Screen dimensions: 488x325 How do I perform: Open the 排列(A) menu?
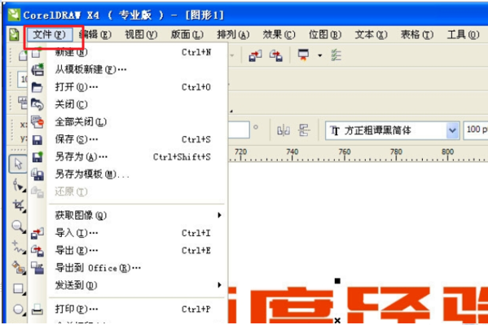[233, 34]
